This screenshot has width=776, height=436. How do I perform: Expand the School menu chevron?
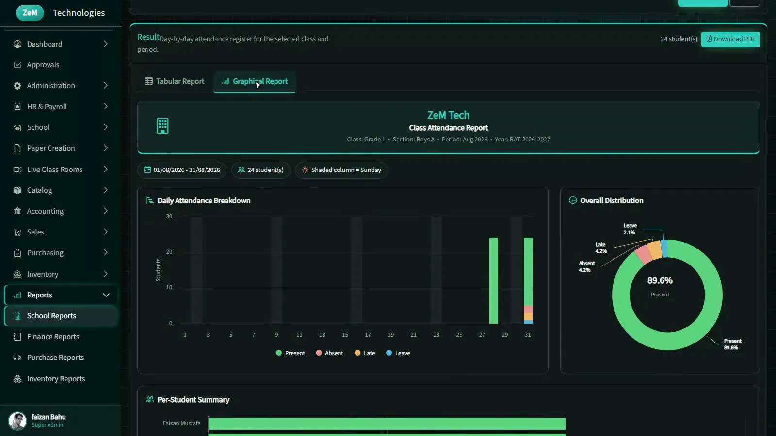[x=106, y=127]
